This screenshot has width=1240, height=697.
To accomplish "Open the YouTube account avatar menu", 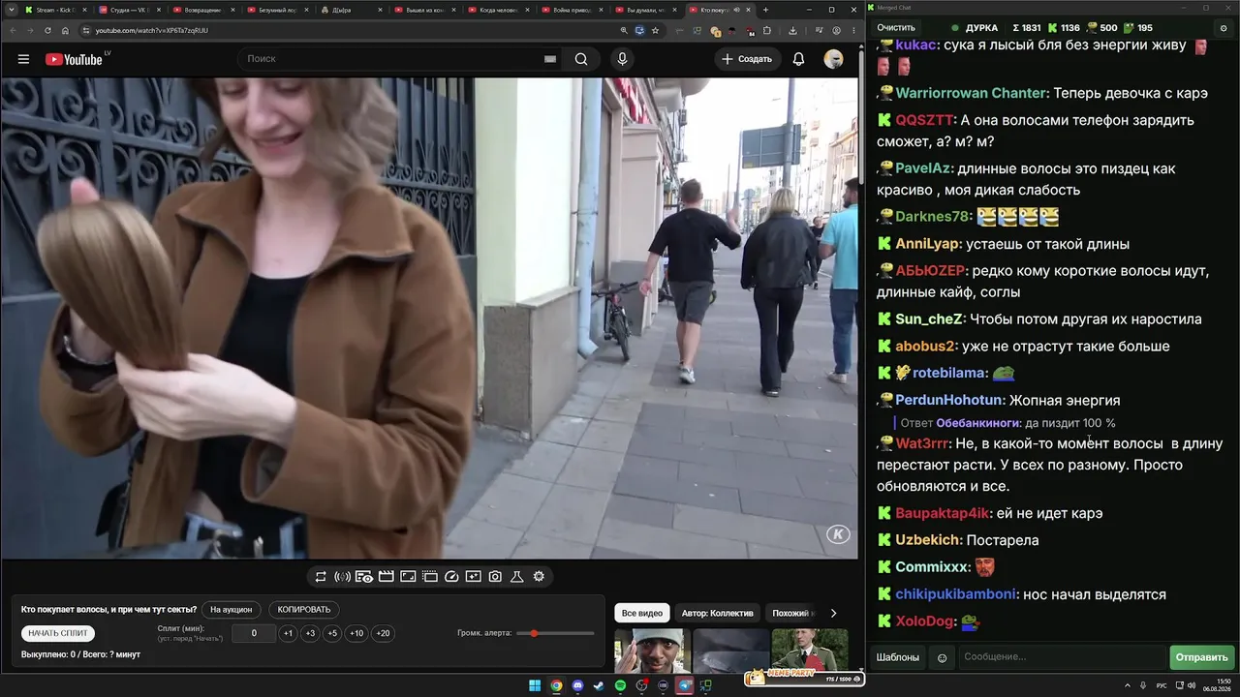I will (833, 59).
